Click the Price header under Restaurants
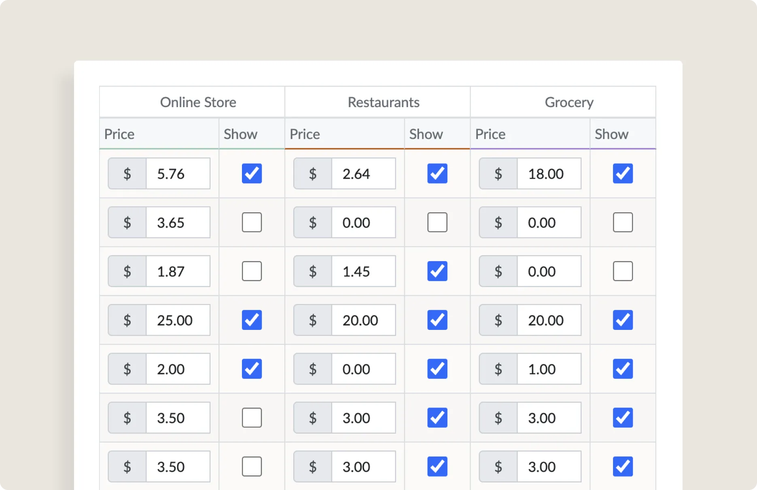Viewport: 757px width, 490px height. (305, 134)
